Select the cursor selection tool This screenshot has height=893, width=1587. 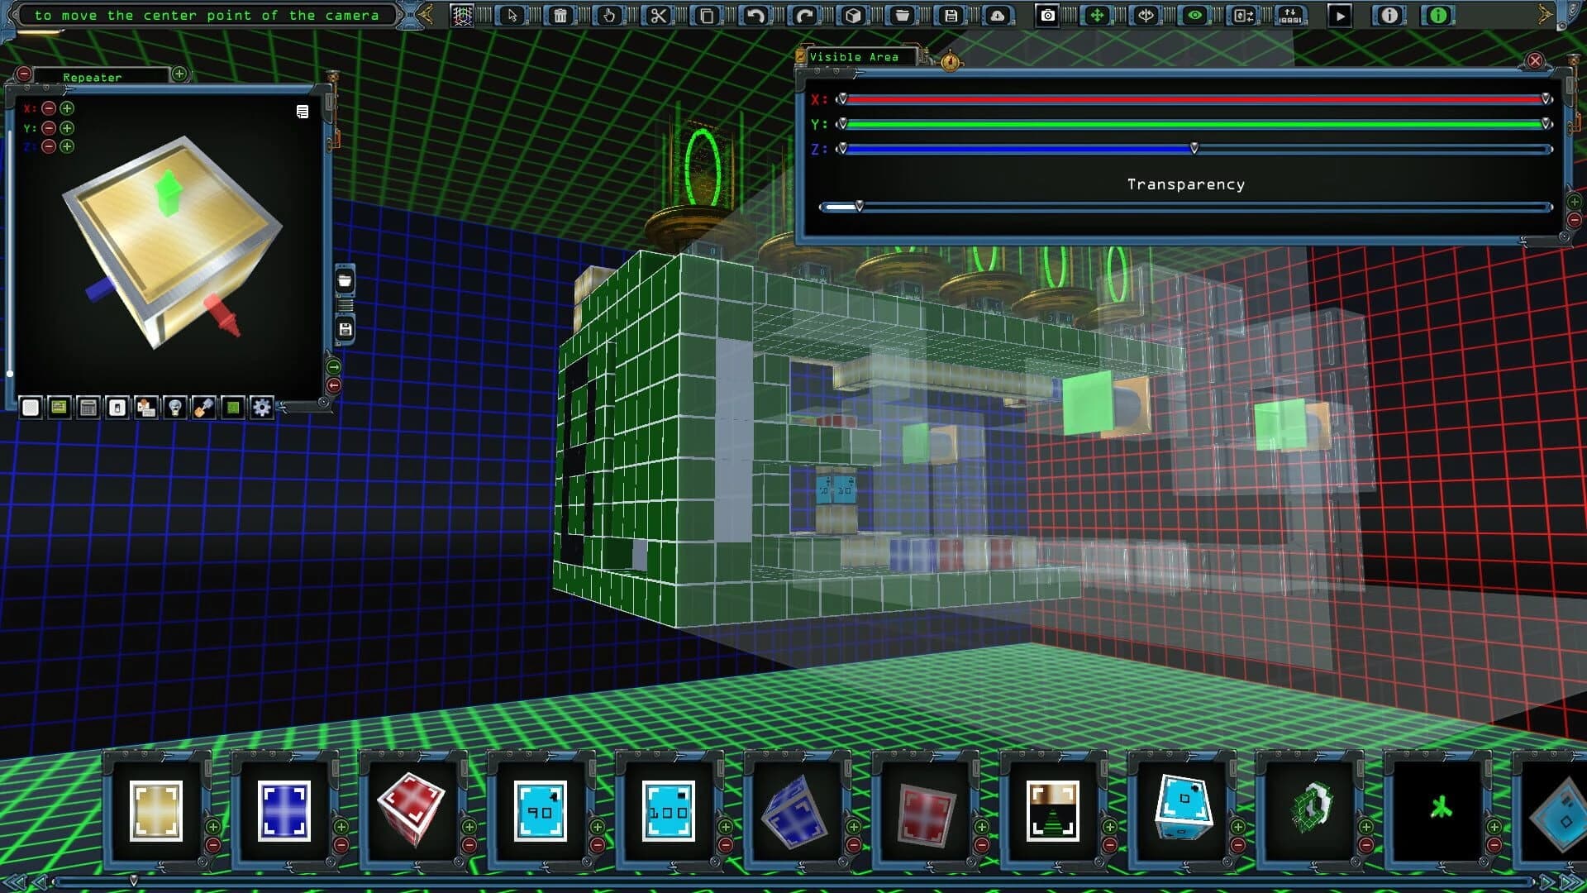pyautogui.click(x=512, y=14)
